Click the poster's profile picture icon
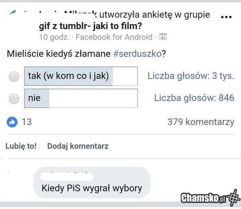 click(12, 12)
